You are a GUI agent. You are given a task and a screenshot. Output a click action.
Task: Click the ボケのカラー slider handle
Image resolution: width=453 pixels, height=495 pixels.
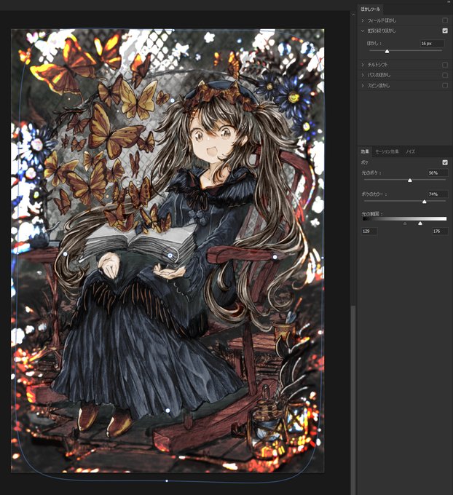click(425, 202)
